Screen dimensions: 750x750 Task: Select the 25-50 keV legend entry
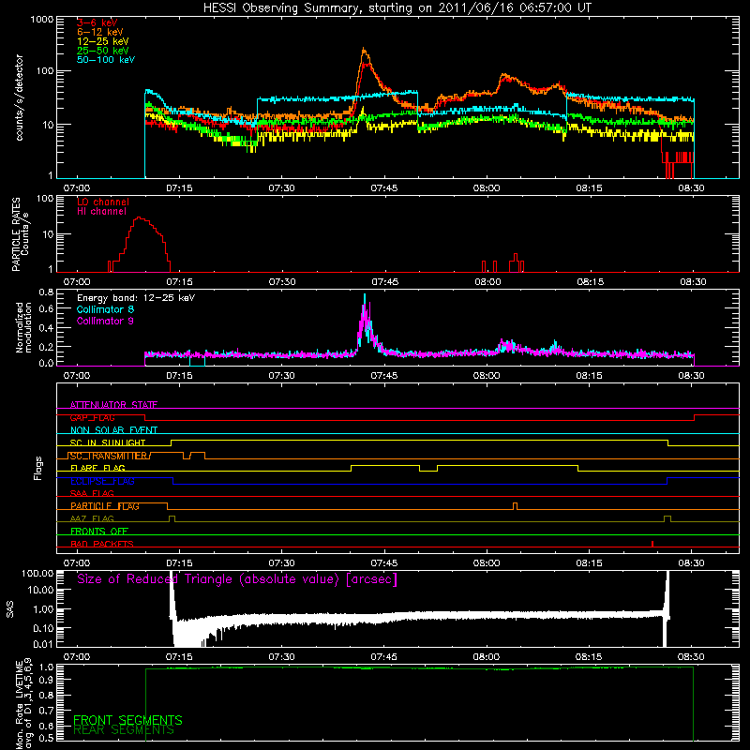point(103,51)
